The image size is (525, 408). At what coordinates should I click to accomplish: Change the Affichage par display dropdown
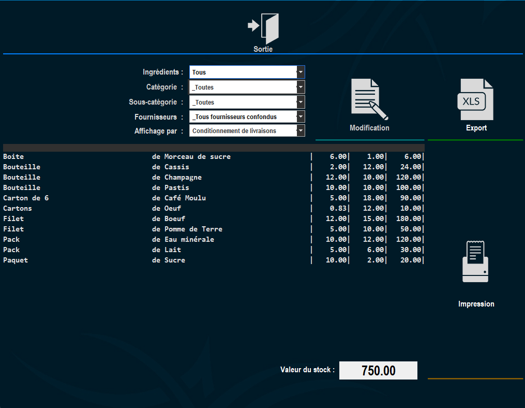coord(247,131)
